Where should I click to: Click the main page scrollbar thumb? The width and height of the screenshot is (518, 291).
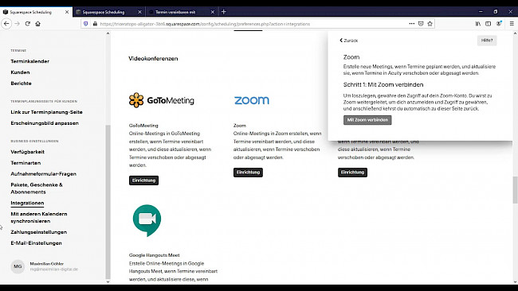pos(515,190)
